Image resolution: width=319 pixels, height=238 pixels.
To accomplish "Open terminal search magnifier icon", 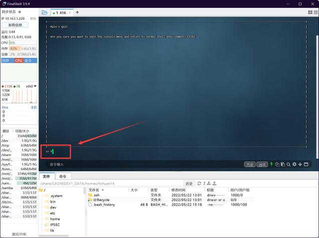I will tap(289, 164).
